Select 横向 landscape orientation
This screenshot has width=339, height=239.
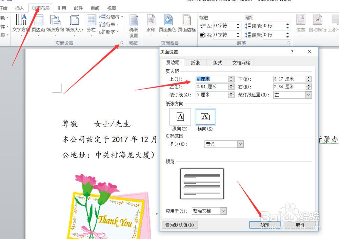[206, 117]
